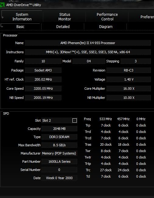154x198 pixels.
Task: Click the Capacity 2048 MB value
Action: pyautogui.click(x=59, y=129)
